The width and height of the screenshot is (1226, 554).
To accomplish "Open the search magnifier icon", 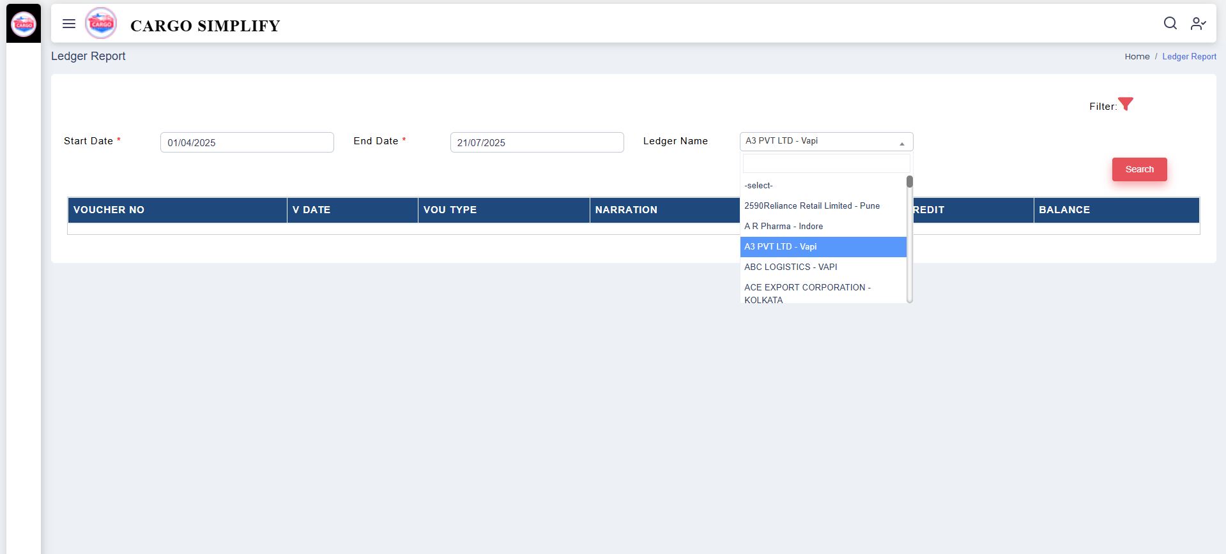I will (x=1170, y=24).
